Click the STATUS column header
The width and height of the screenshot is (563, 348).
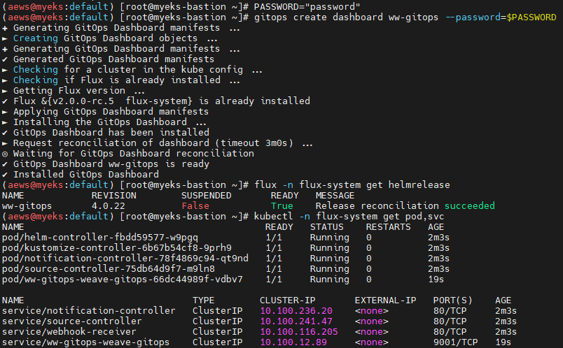[x=327, y=227]
